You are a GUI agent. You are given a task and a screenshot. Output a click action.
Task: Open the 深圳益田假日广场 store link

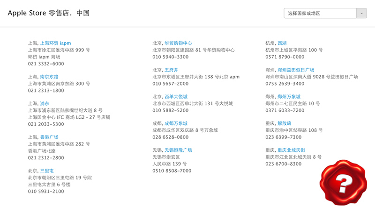pos(296,70)
